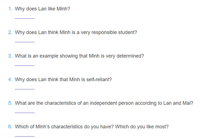201x139 pixels.
Task: Click the blue number 2 label
Action: point(10,32)
